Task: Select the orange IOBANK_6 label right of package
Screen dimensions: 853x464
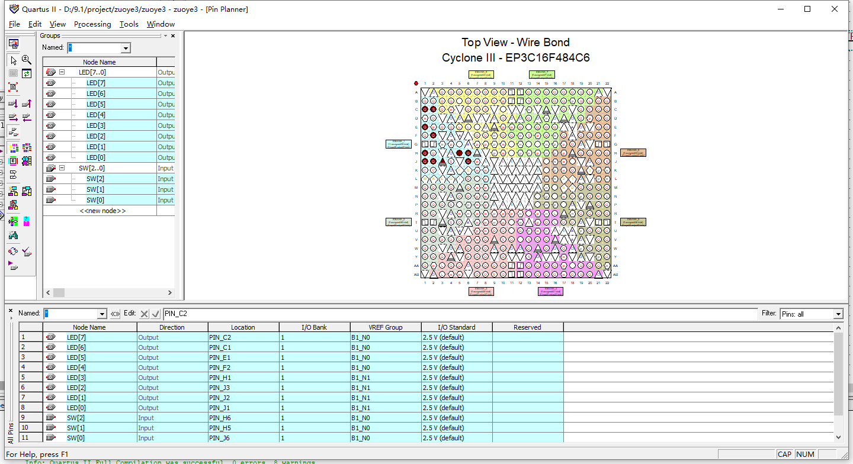Action: [x=634, y=153]
